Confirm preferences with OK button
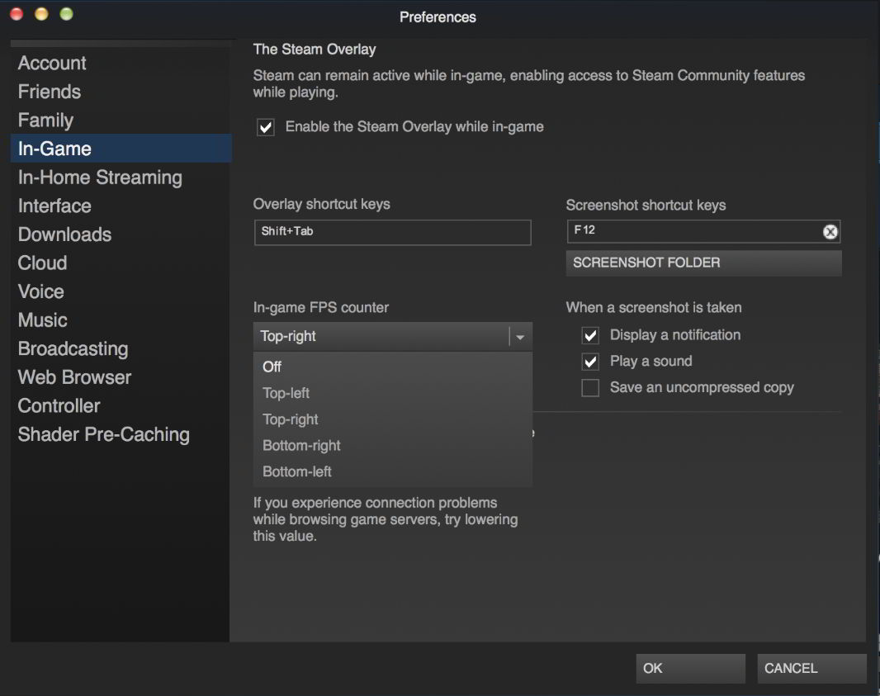 point(690,669)
